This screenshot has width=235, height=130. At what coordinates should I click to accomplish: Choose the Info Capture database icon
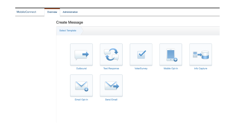pos(201,55)
